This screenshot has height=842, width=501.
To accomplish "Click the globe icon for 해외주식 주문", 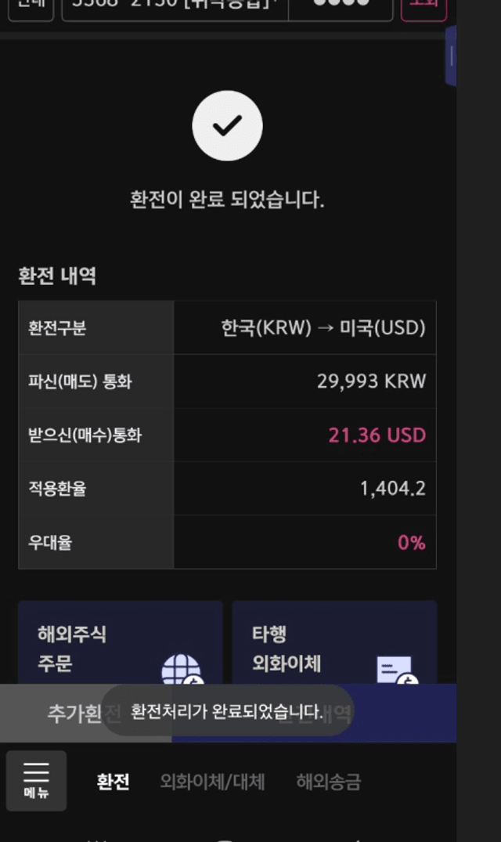I will (183, 670).
